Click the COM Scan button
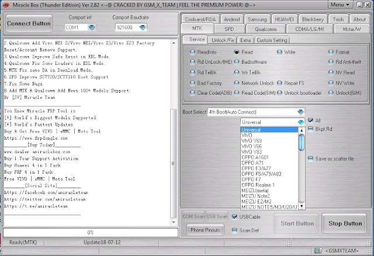 click(193, 216)
